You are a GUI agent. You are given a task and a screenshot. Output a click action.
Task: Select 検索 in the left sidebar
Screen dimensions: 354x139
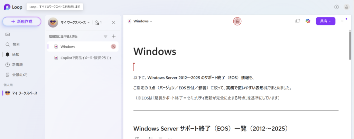tap(16, 44)
